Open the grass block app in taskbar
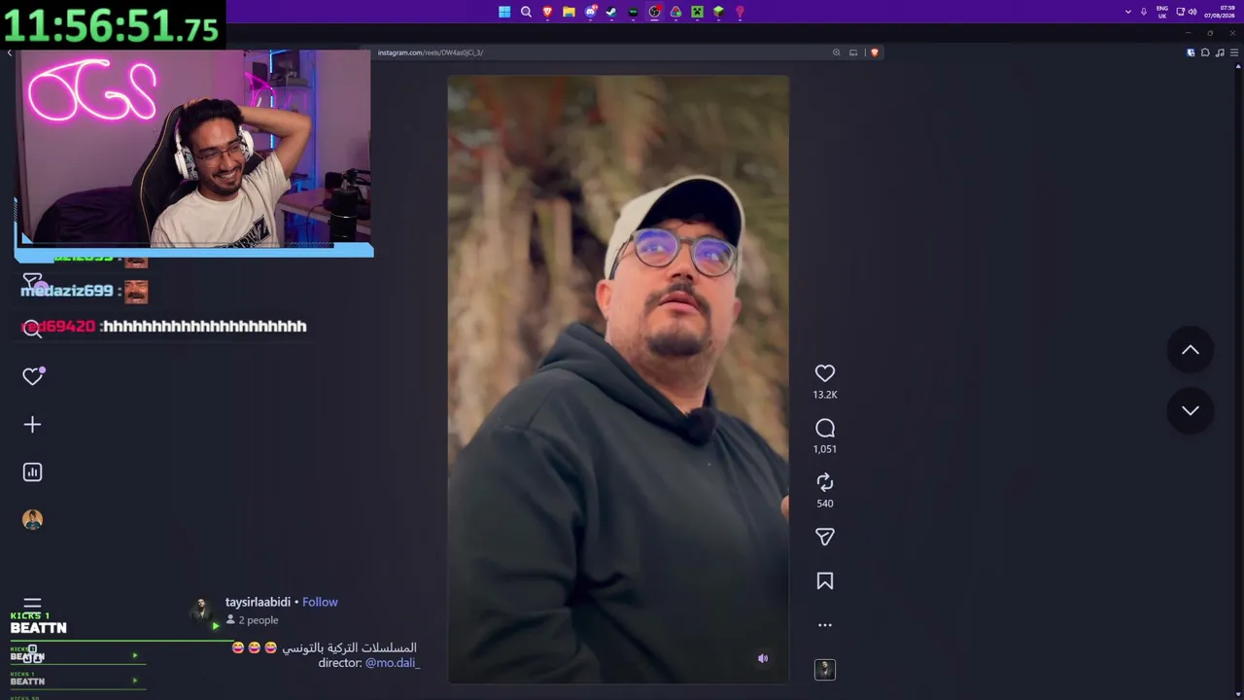Image resolution: width=1244 pixels, height=700 pixels. click(718, 12)
